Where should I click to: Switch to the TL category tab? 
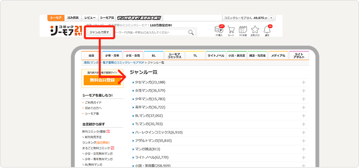195,55
